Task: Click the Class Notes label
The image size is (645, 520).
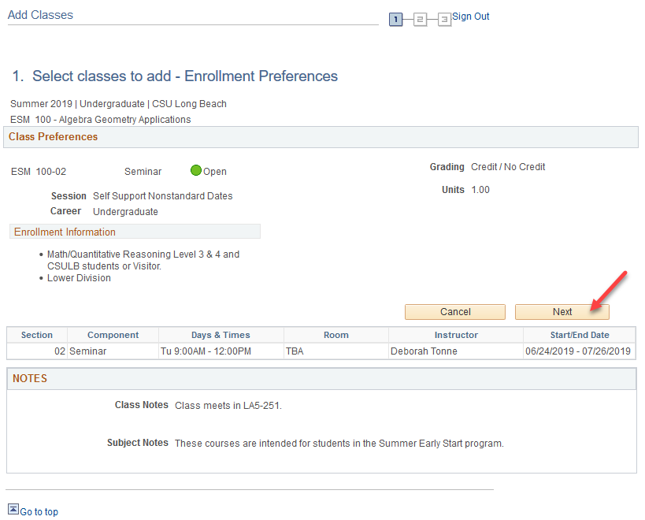Action: click(142, 405)
